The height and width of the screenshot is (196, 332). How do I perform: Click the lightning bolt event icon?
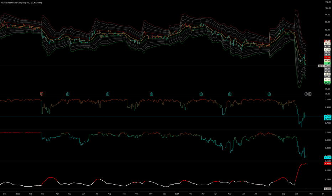306,94
